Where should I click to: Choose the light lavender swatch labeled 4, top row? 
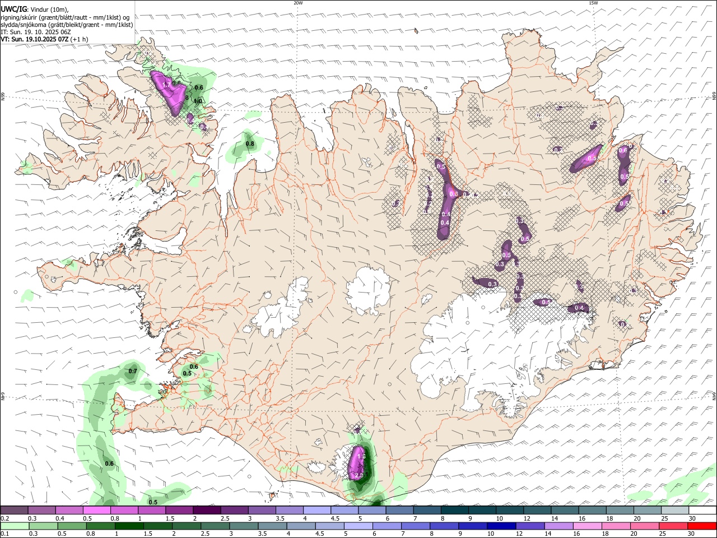pos(316,510)
